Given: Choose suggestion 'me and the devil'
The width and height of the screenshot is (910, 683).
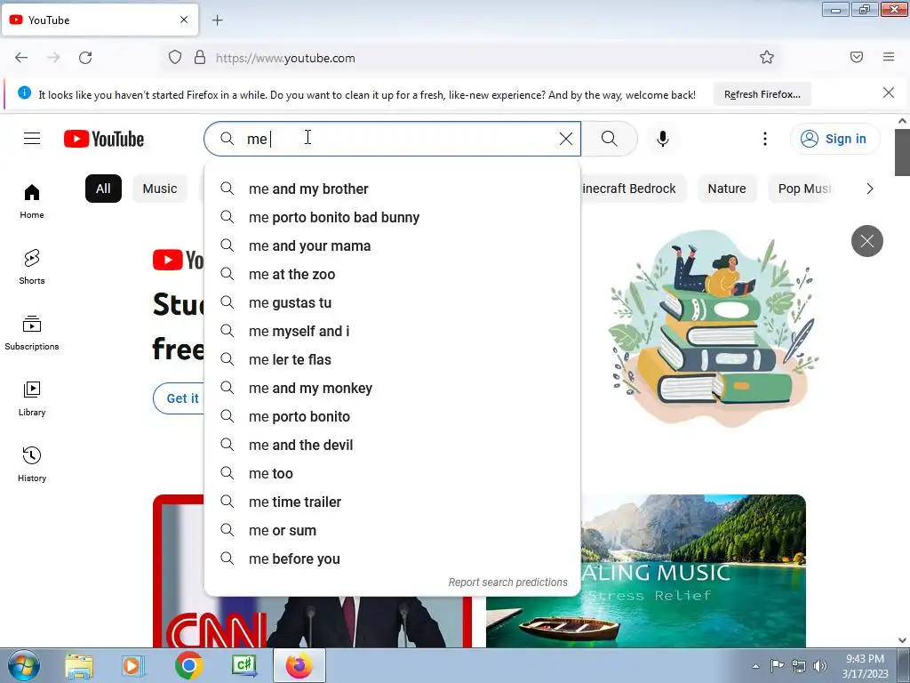Looking at the screenshot, I should pyautogui.click(x=392, y=445).
